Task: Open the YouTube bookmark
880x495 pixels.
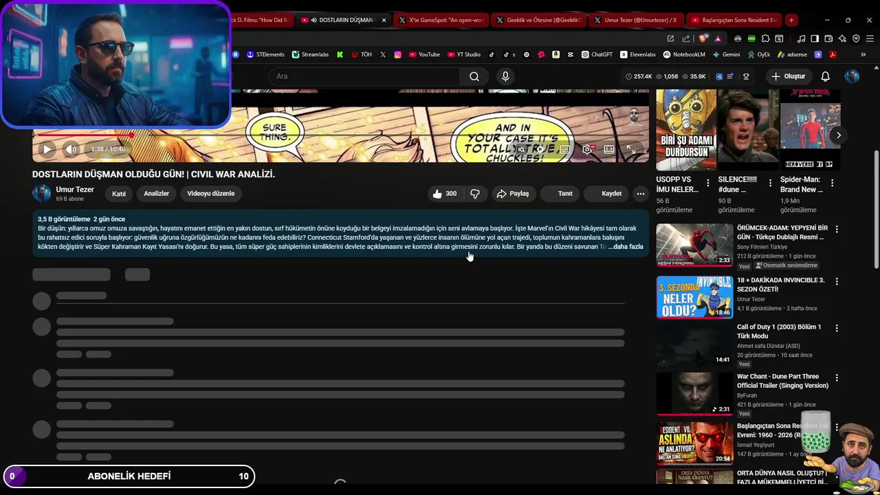Action: 423,54
